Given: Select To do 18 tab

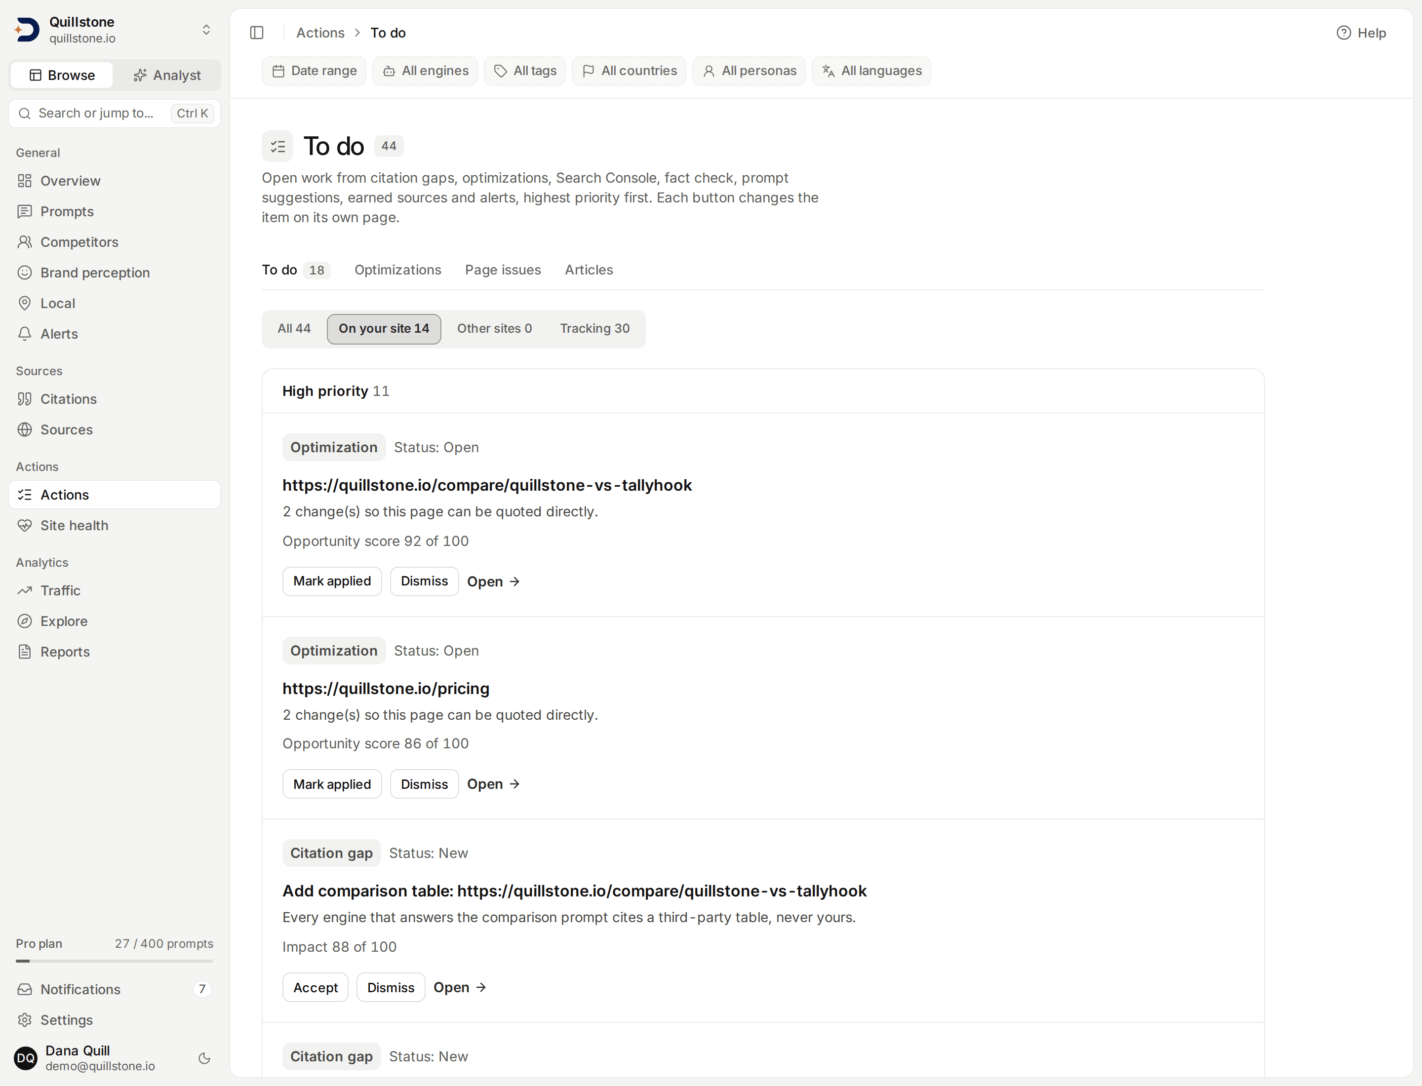Looking at the screenshot, I should [x=296, y=270].
